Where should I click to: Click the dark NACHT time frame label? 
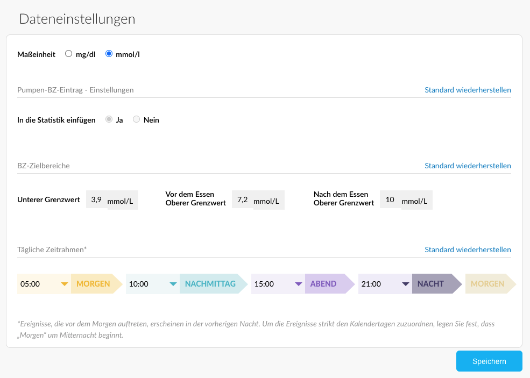(431, 284)
